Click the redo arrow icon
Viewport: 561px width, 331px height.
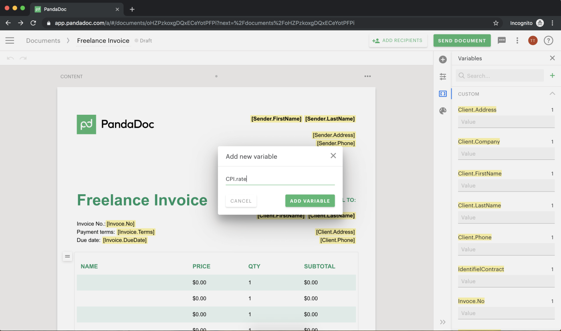tap(23, 58)
